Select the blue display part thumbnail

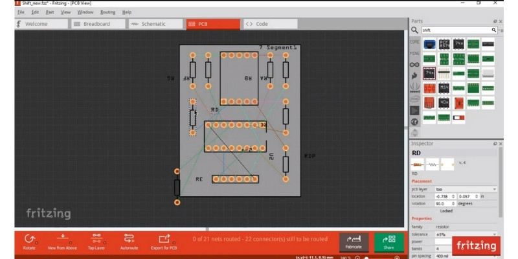coord(429,44)
